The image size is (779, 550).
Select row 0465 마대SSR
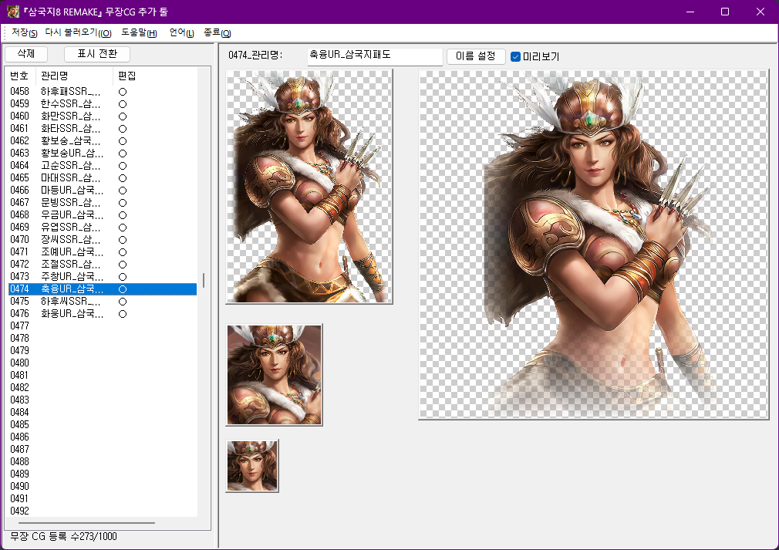103,178
